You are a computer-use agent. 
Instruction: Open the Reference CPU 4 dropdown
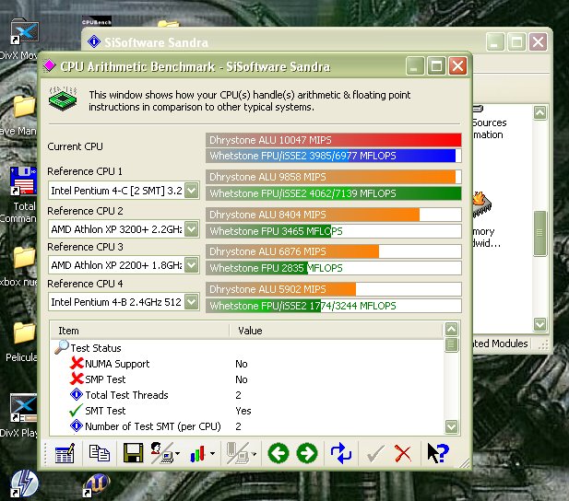192,302
